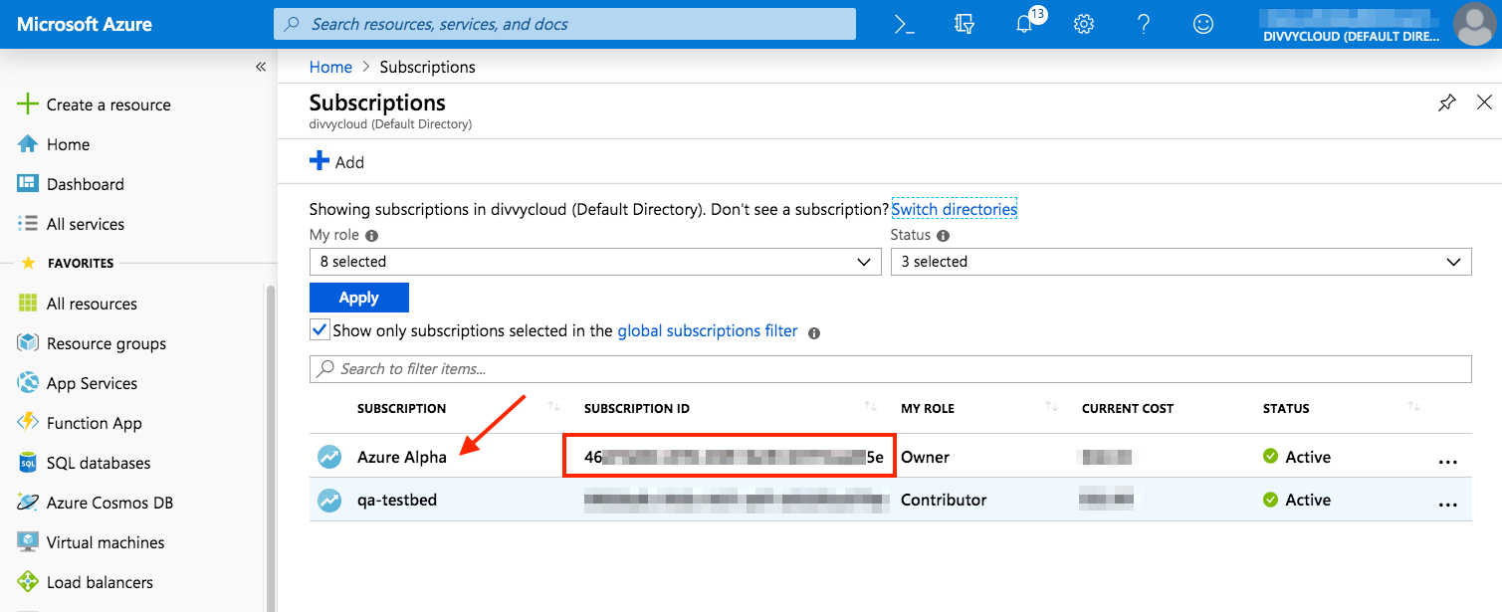Open SQL databases in sidebar

(99, 463)
